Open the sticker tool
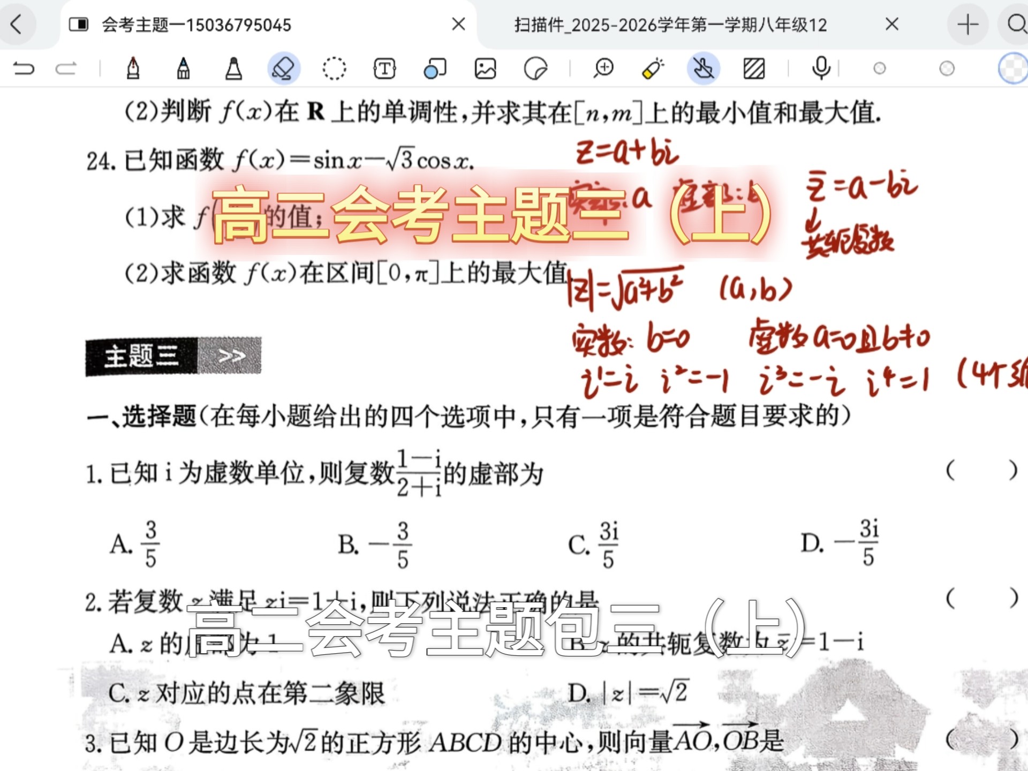The height and width of the screenshot is (771, 1028). pos(535,69)
